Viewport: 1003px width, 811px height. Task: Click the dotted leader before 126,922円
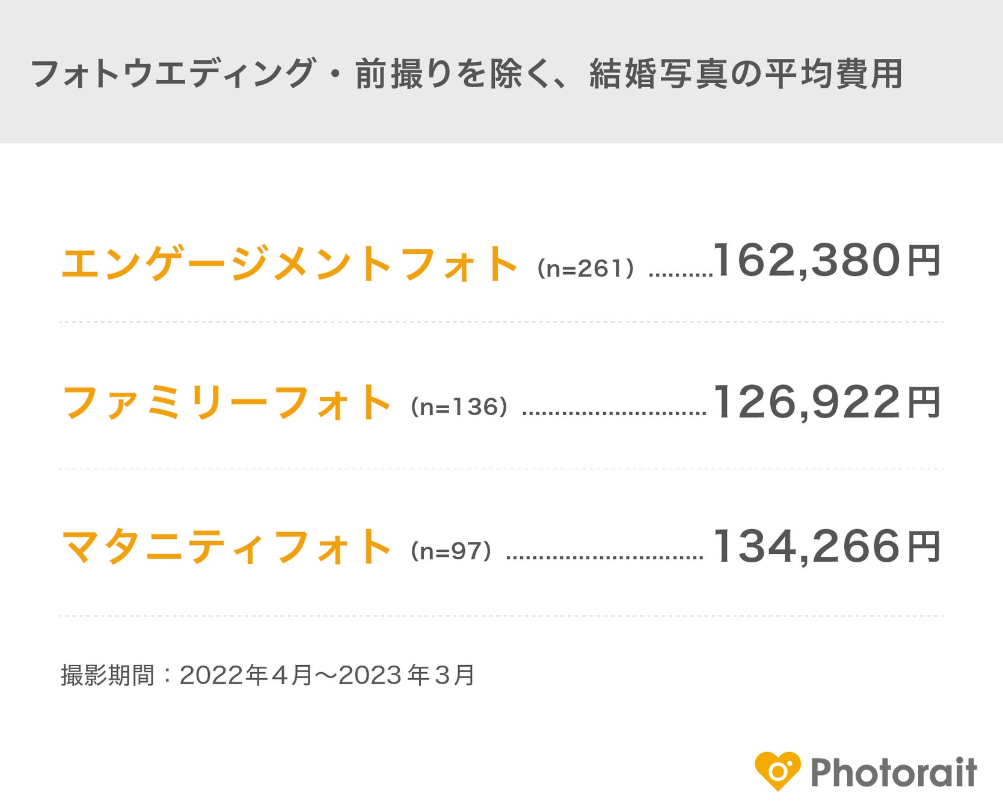(614, 413)
